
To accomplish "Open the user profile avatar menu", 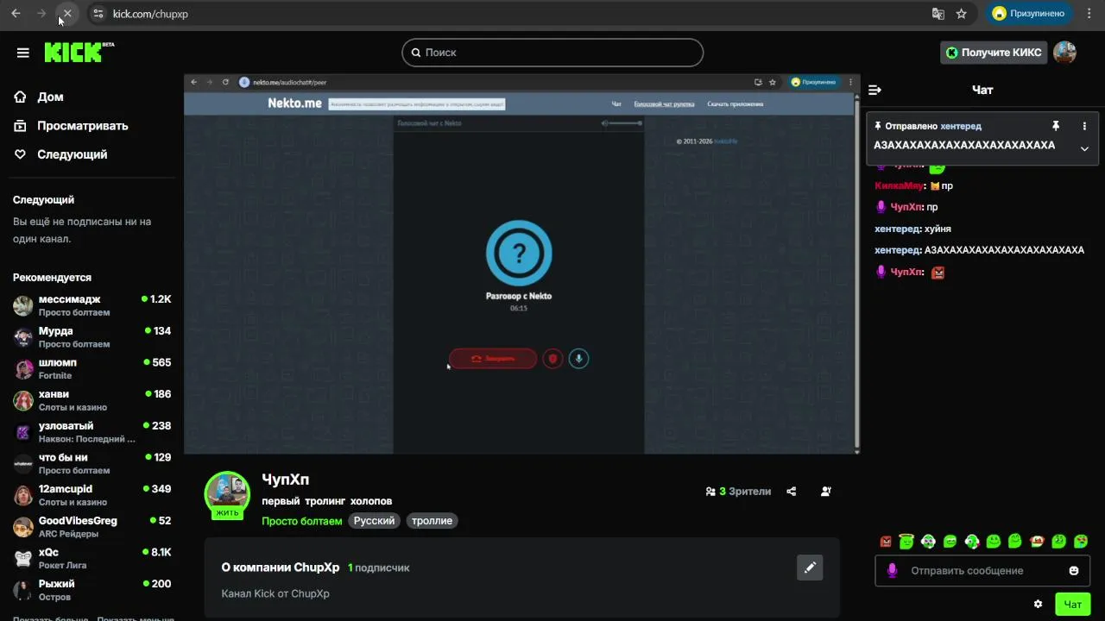I will coord(1065,53).
